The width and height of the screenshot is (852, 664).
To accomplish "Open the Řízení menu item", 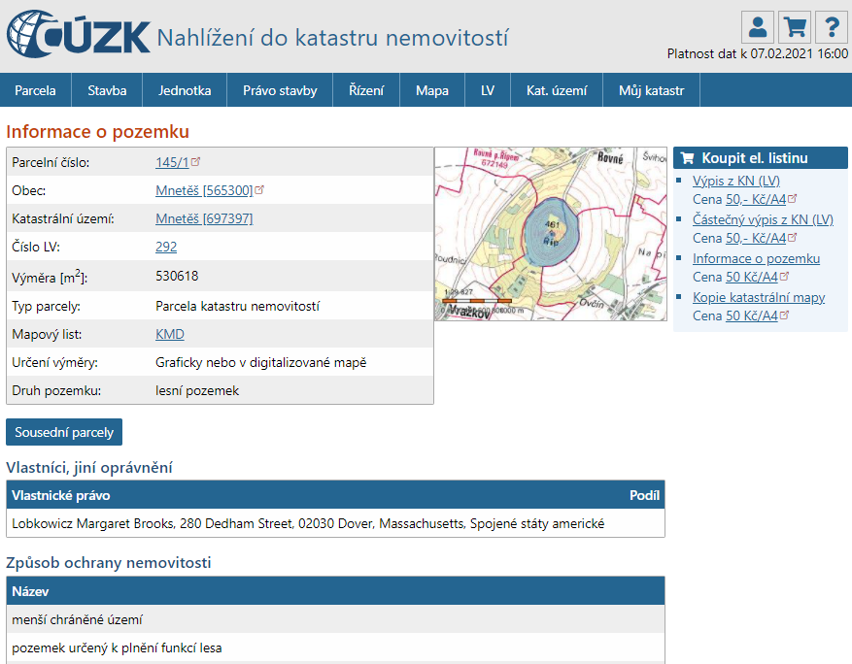I will point(366,90).
